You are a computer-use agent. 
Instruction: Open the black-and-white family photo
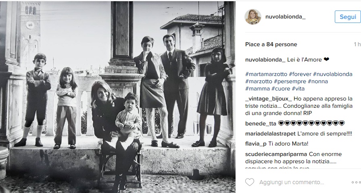[118, 97]
